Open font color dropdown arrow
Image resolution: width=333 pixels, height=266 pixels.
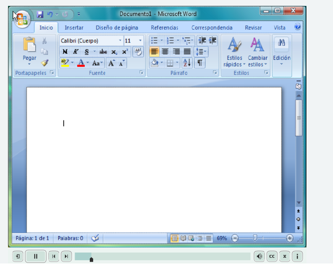click(88, 63)
